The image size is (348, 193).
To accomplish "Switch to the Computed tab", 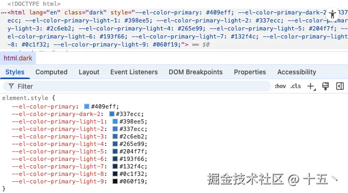I will [x=51, y=72].
